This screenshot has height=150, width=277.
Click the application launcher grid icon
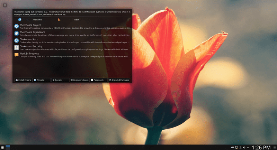pyautogui.click(x=2, y=148)
